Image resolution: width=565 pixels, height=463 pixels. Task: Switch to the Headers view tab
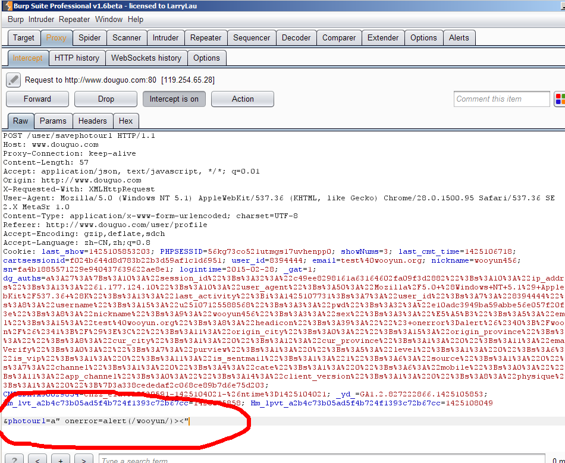point(93,121)
